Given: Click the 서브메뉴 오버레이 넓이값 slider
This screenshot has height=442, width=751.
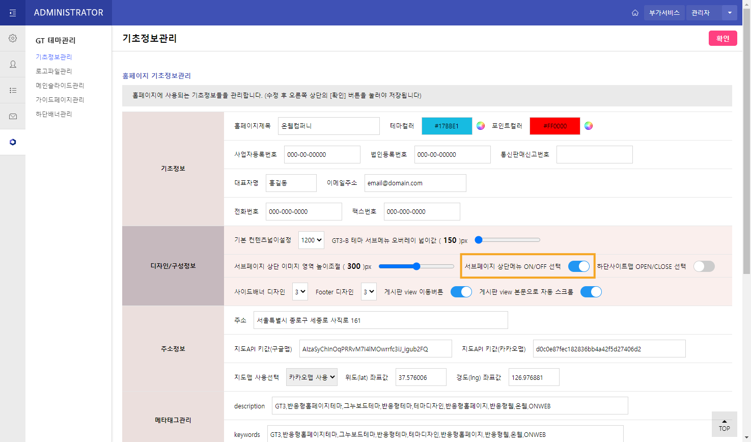Looking at the screenshot, I should point(508,240).
